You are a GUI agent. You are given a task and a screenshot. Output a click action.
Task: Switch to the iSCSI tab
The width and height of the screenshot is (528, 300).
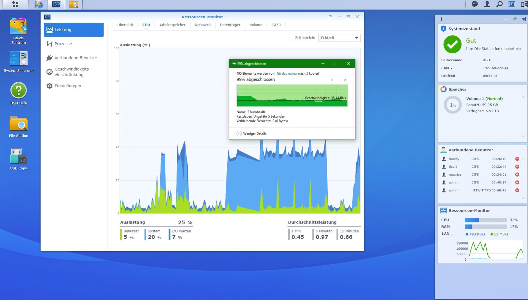[276, 25]
